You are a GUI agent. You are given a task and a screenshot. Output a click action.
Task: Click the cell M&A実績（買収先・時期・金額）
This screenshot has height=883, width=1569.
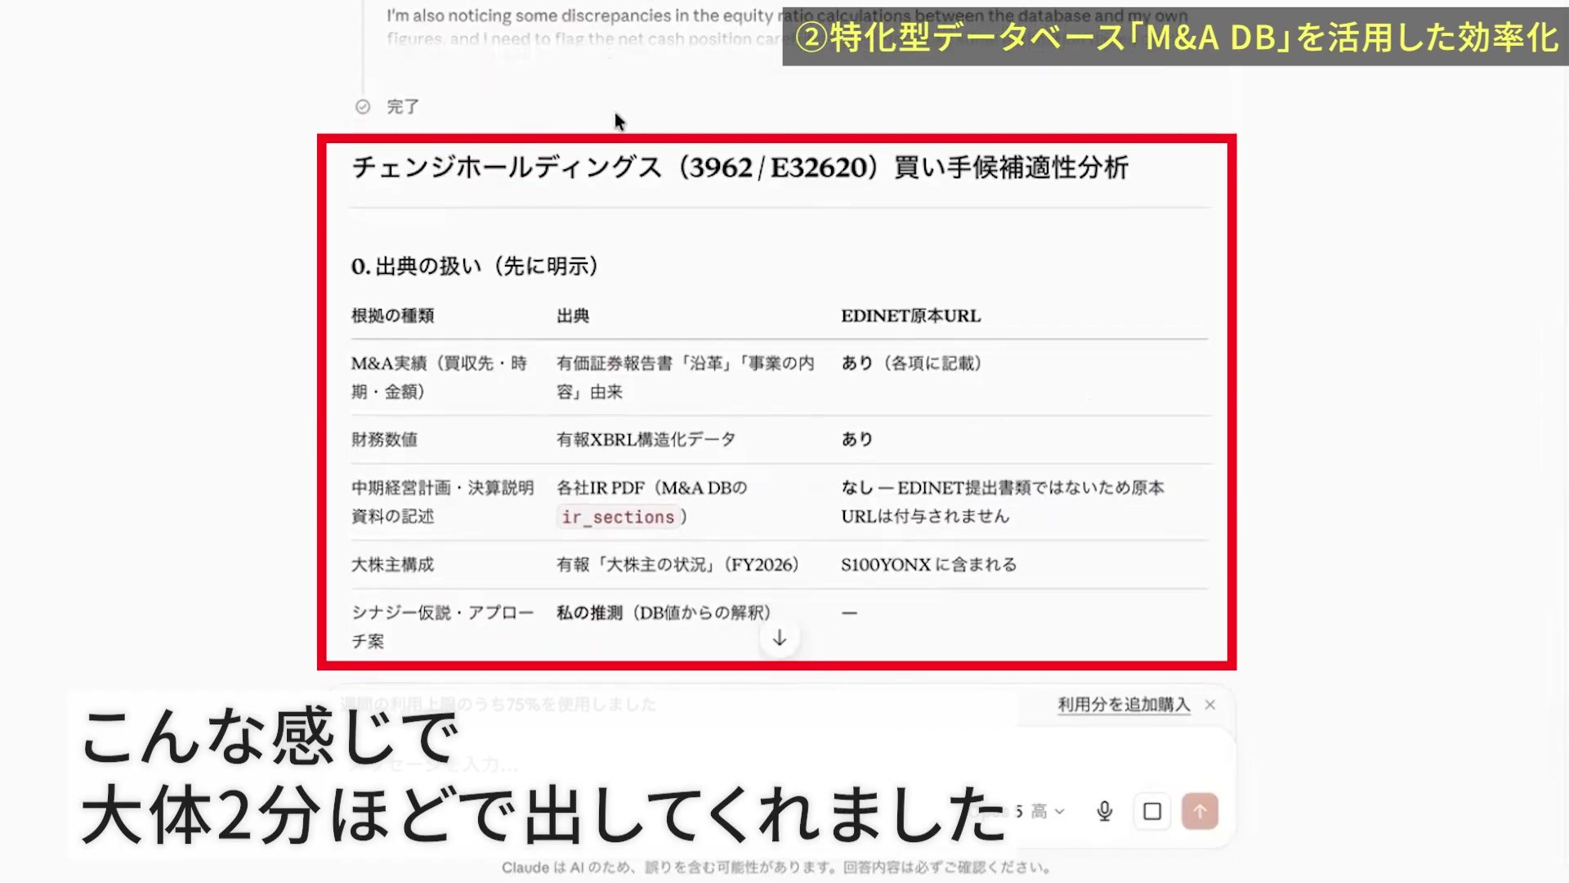click(440, 377)
